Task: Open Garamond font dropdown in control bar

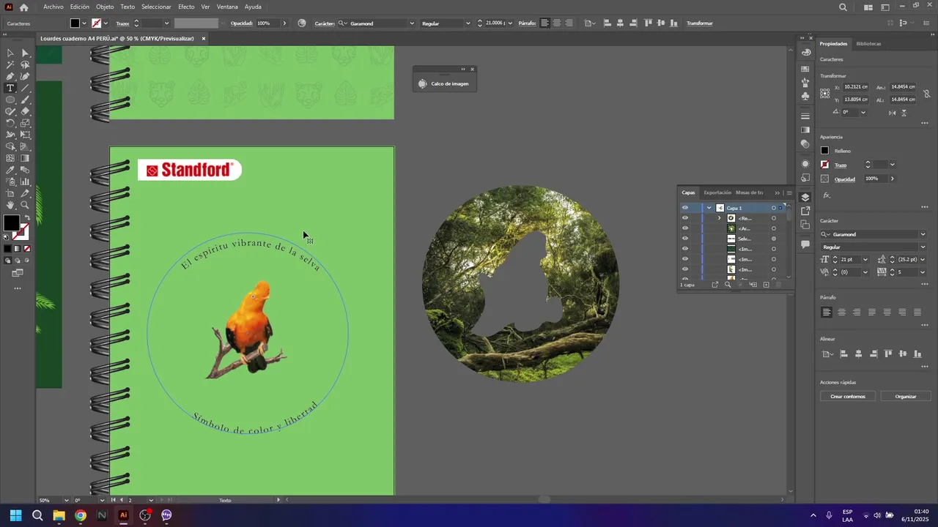Action: point(412,23)
